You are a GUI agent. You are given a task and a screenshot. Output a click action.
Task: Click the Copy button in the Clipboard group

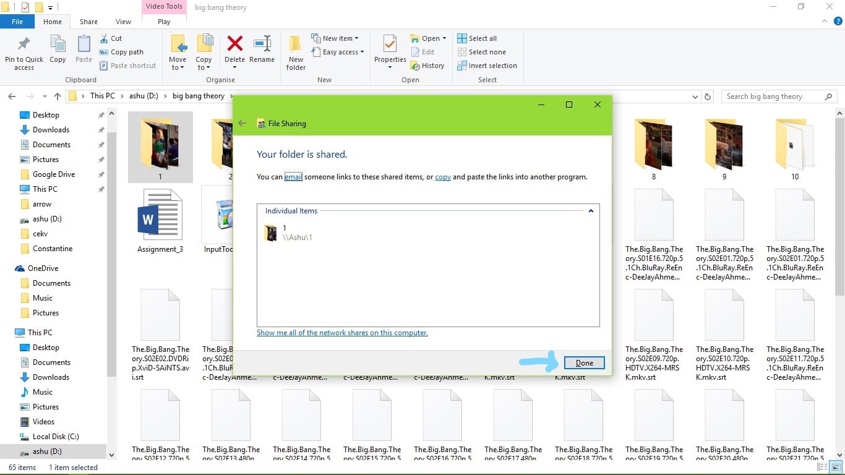tap(58, 49)
